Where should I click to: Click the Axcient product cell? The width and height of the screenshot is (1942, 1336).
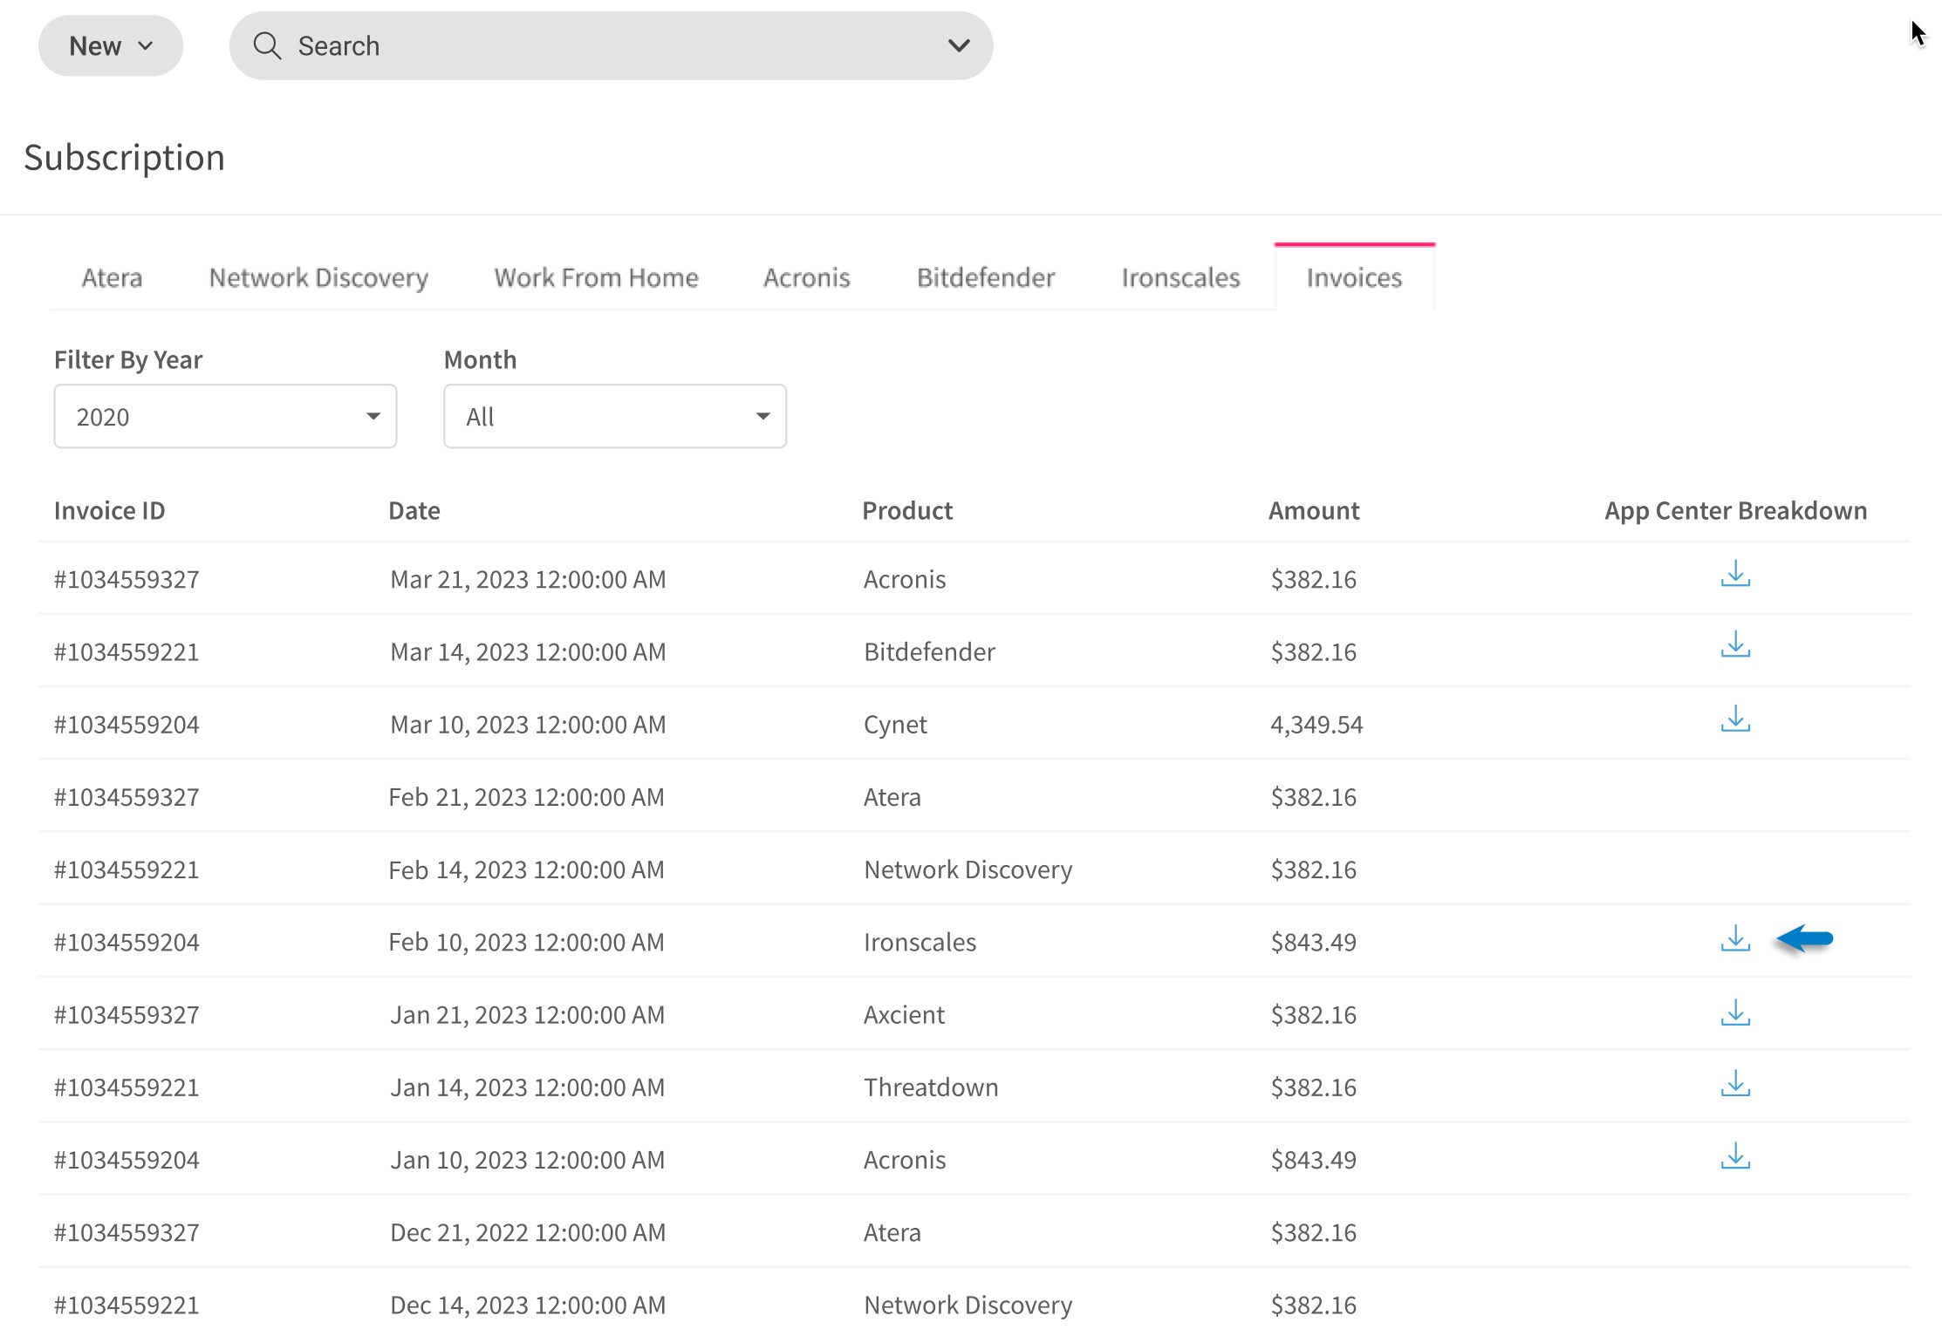click(904, 1014)
